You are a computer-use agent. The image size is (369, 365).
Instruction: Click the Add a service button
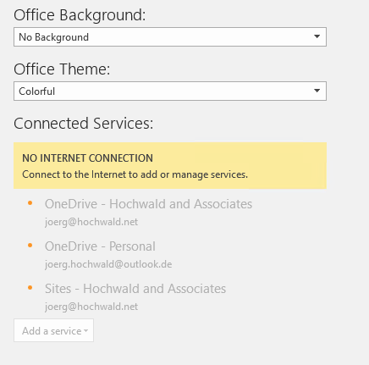click(53, 330)
